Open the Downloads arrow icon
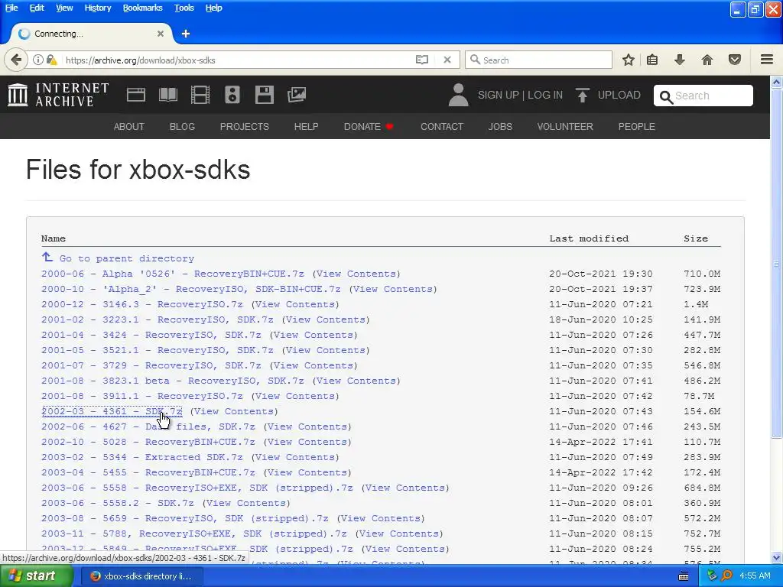 point(679,60)
